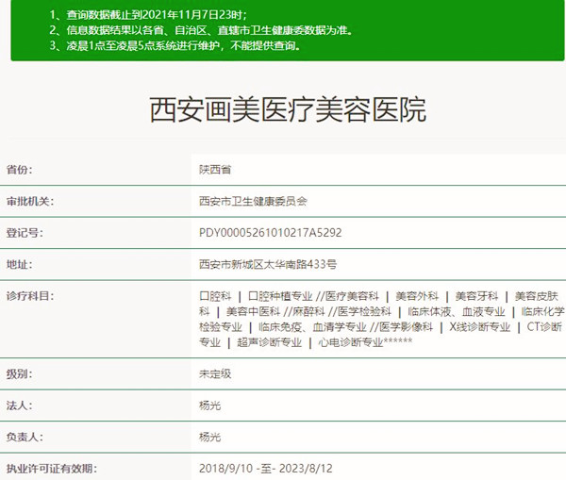Screen dimensions: 566x480
Task: Click the 执业许可证有效期 field label
Action: (52, 469)
